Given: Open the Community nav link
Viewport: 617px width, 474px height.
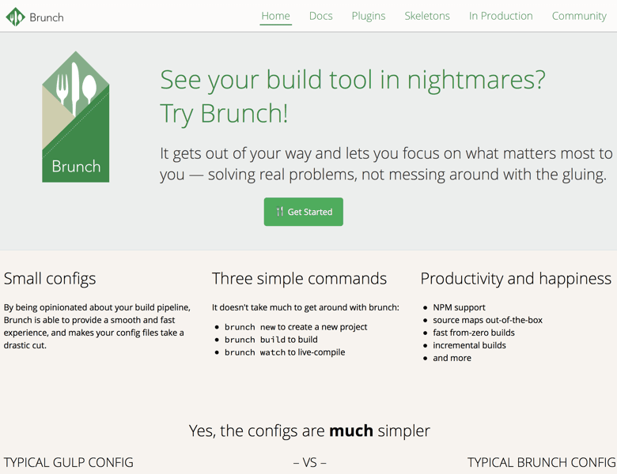Looking at the screenshot, I should [x=579, y=16].
